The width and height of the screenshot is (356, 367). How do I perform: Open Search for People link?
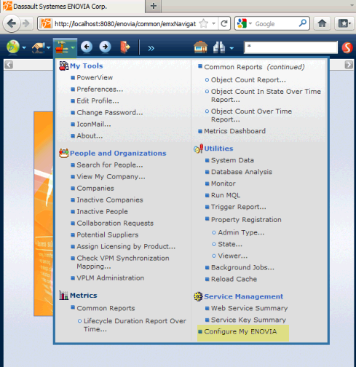coord(110,165)
